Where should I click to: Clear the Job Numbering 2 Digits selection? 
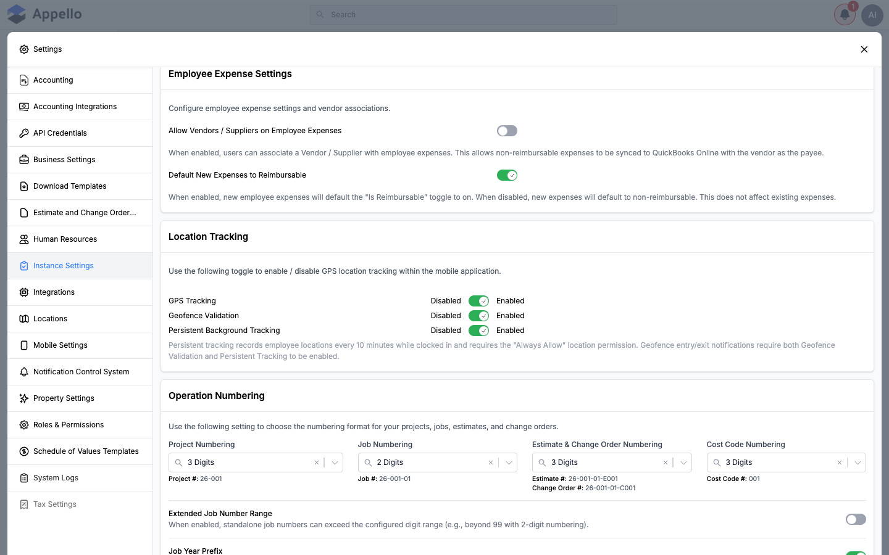coord(491,462)
